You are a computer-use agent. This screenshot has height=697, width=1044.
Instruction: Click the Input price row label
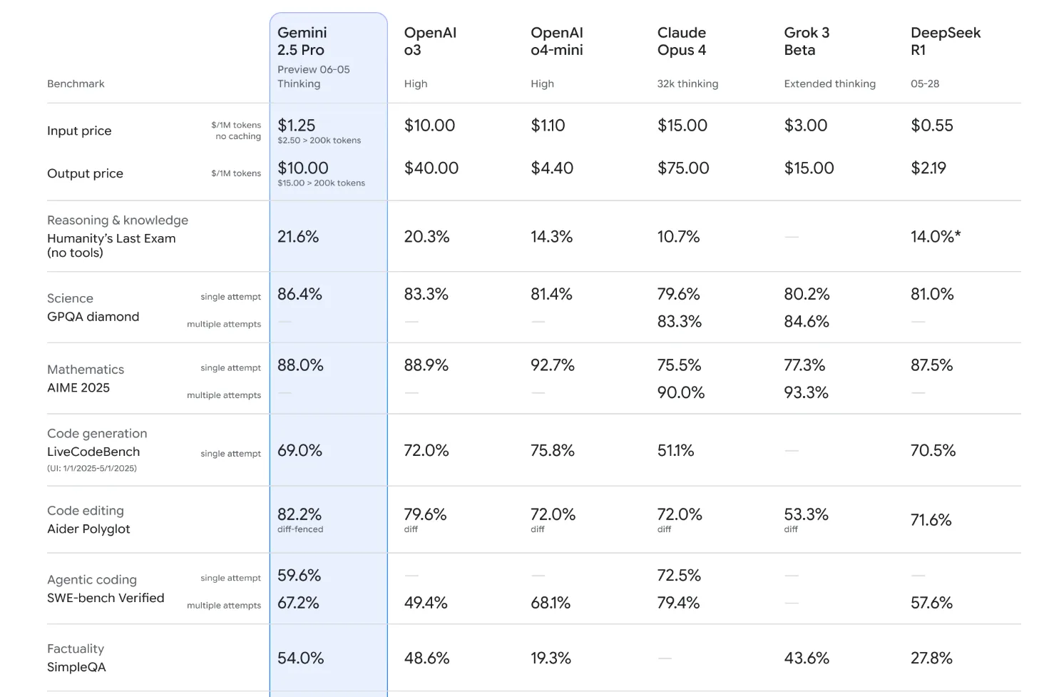(79, 131)
